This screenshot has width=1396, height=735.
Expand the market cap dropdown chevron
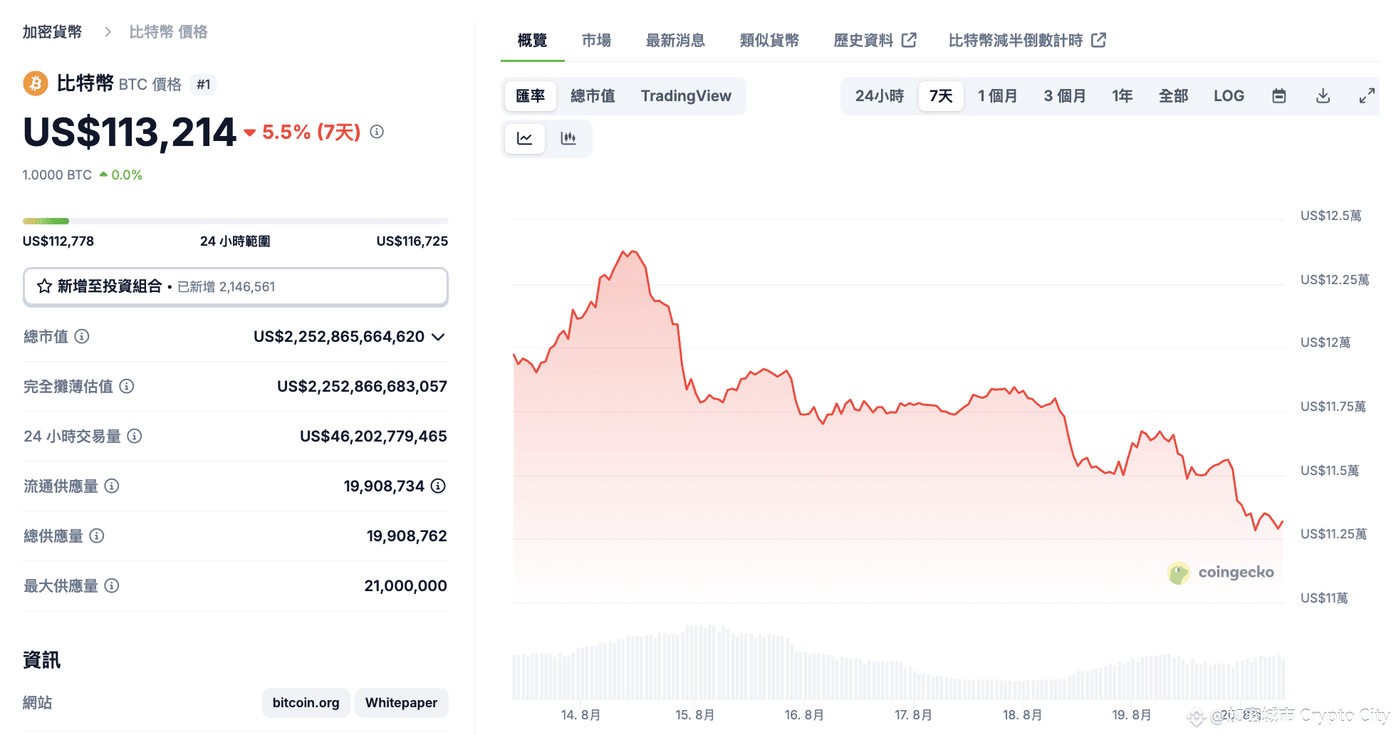(x=438, y=337)
